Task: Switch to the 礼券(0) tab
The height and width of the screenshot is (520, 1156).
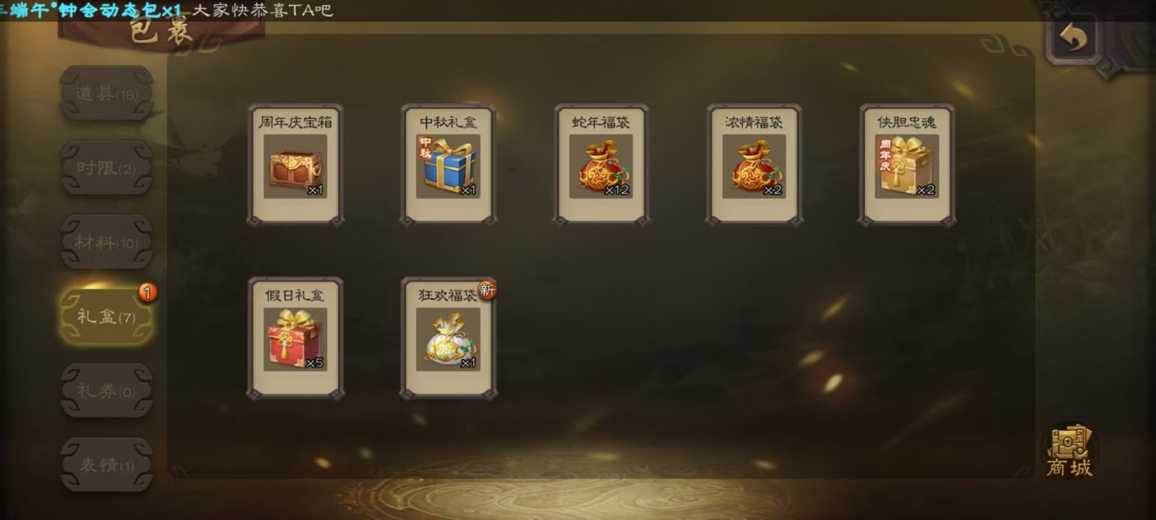Action: point(107,391)
